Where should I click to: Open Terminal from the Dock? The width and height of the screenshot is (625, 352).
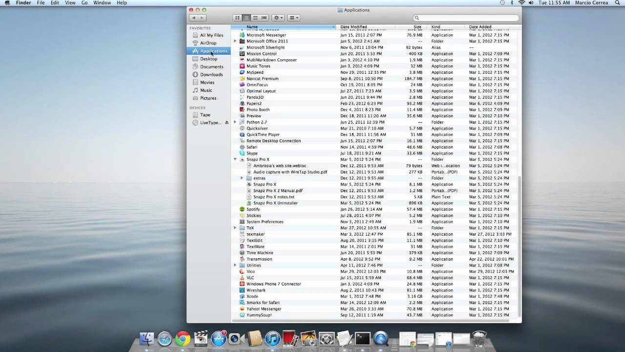point(363,338)
